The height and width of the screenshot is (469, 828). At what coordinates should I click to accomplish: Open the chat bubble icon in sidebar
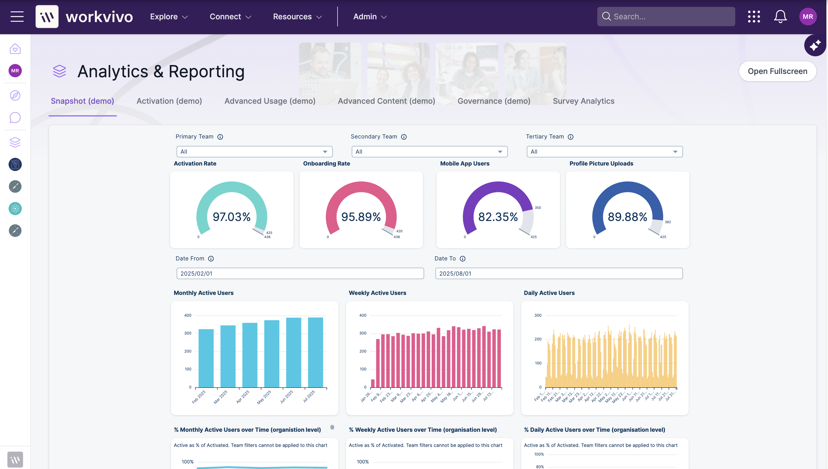click(x=15, y=118)
